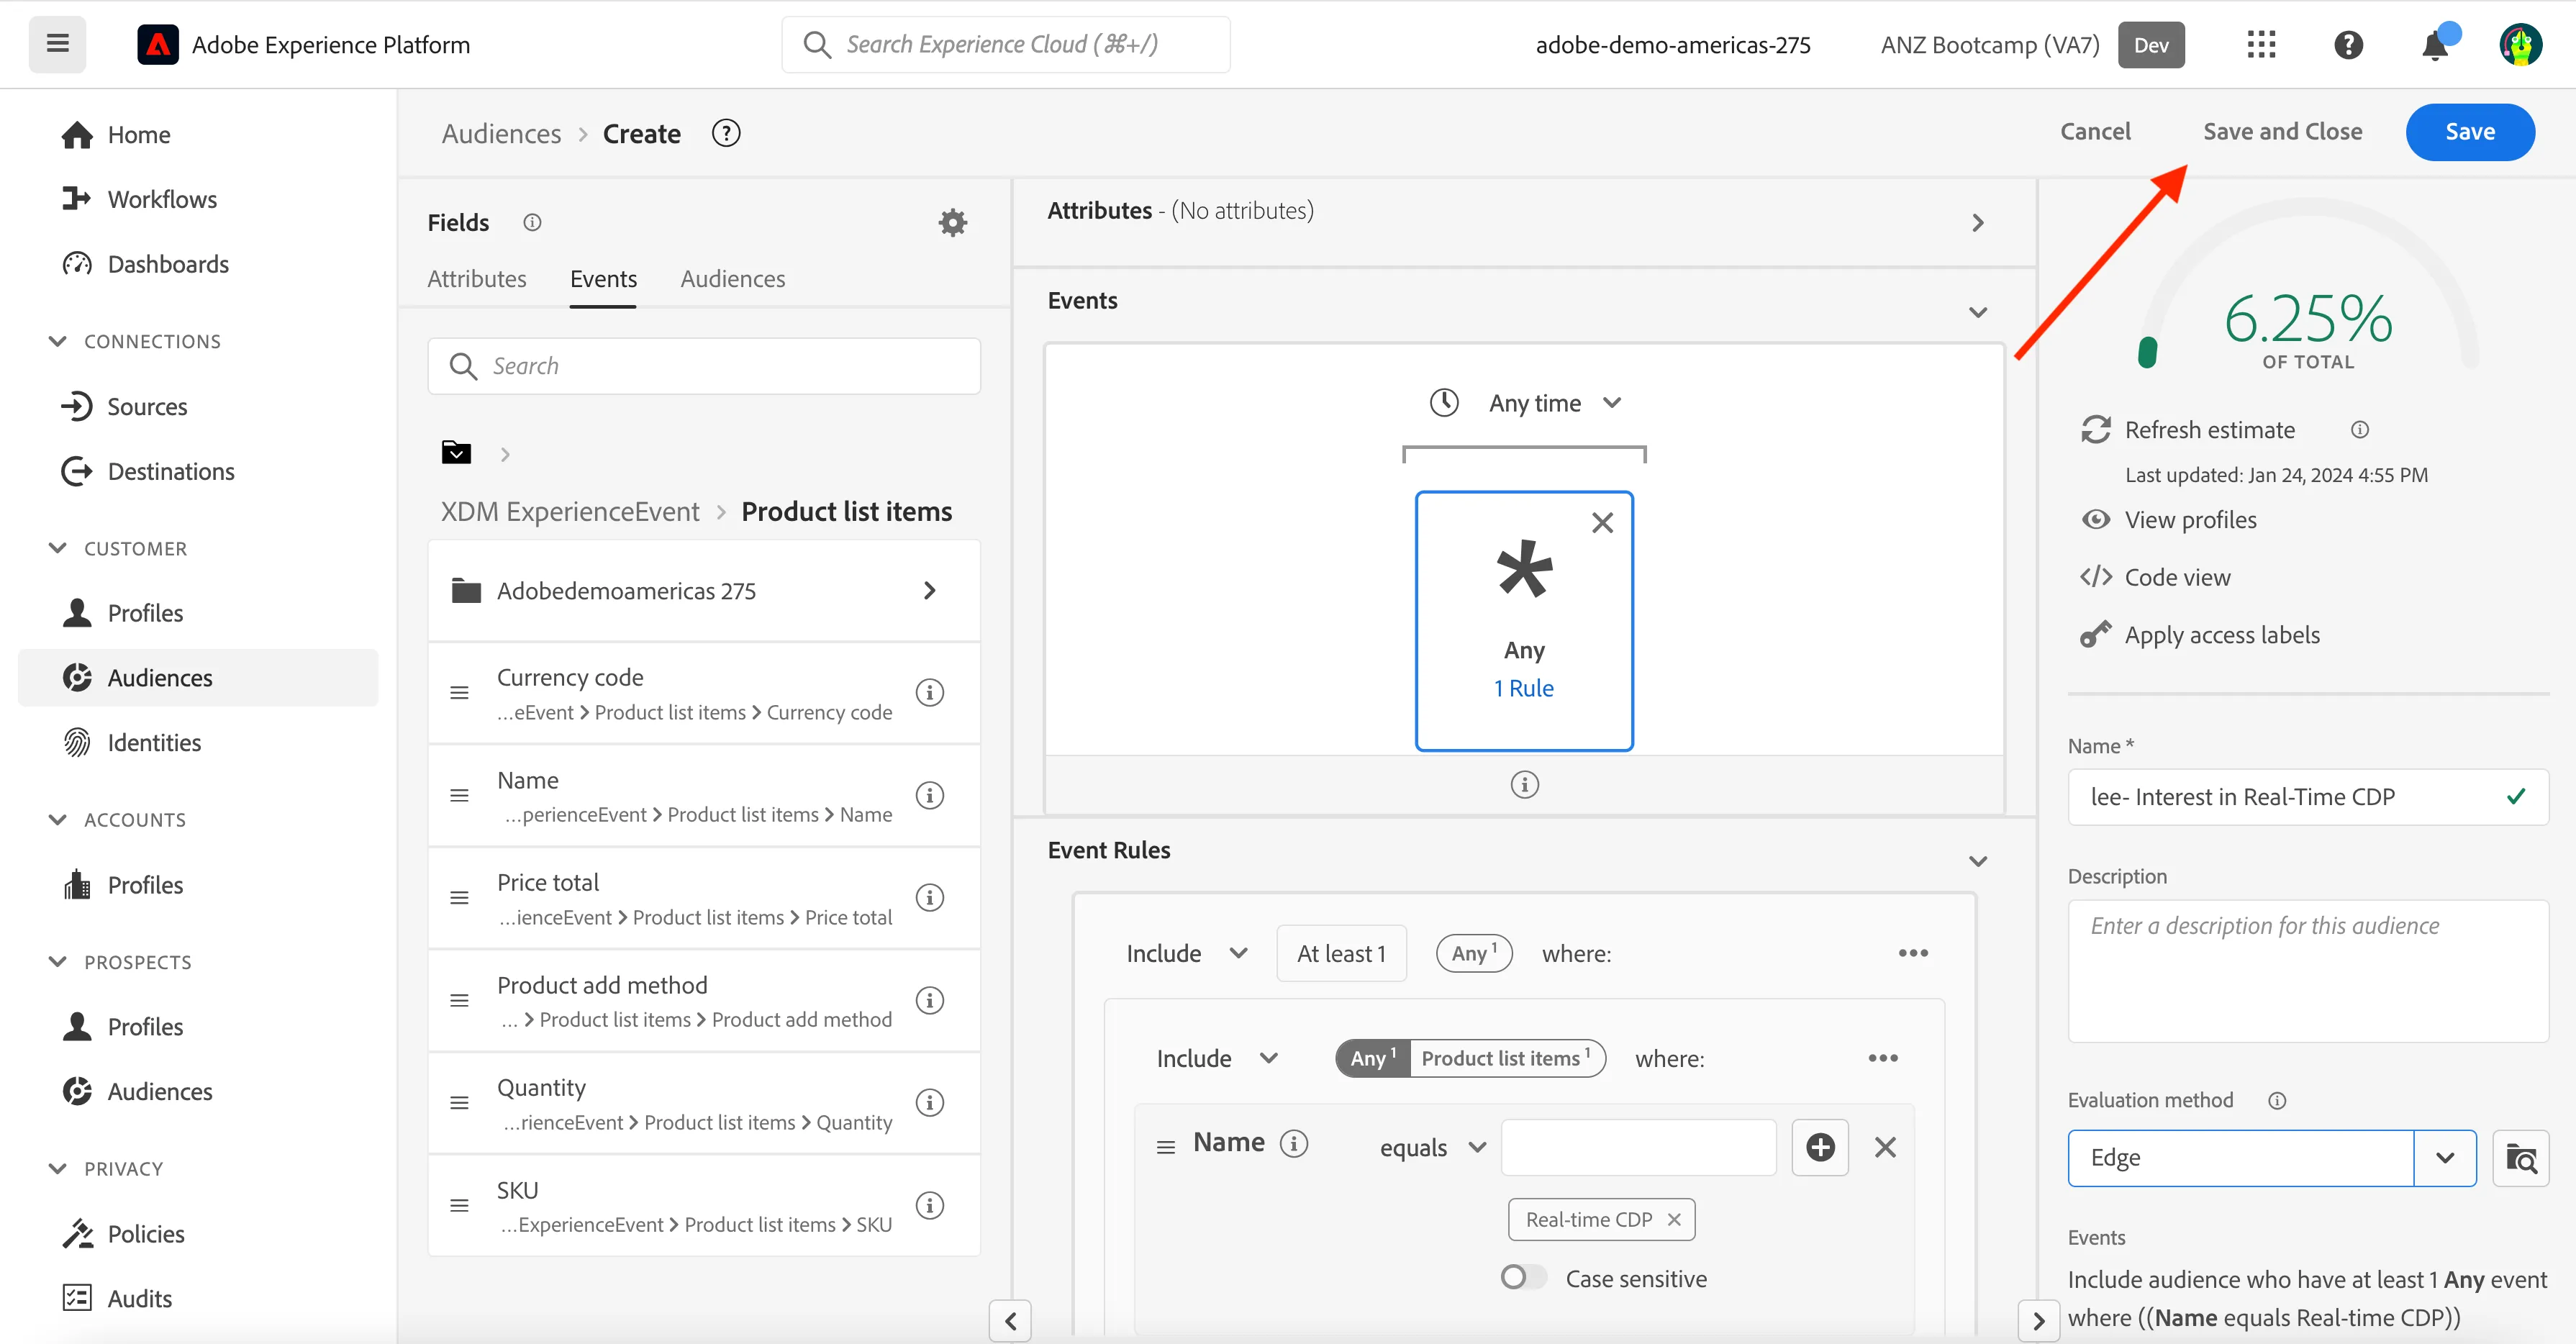Open the app switcher grid icon
Viewport: 2576px width, 1344px height.
pos(2261,45)
